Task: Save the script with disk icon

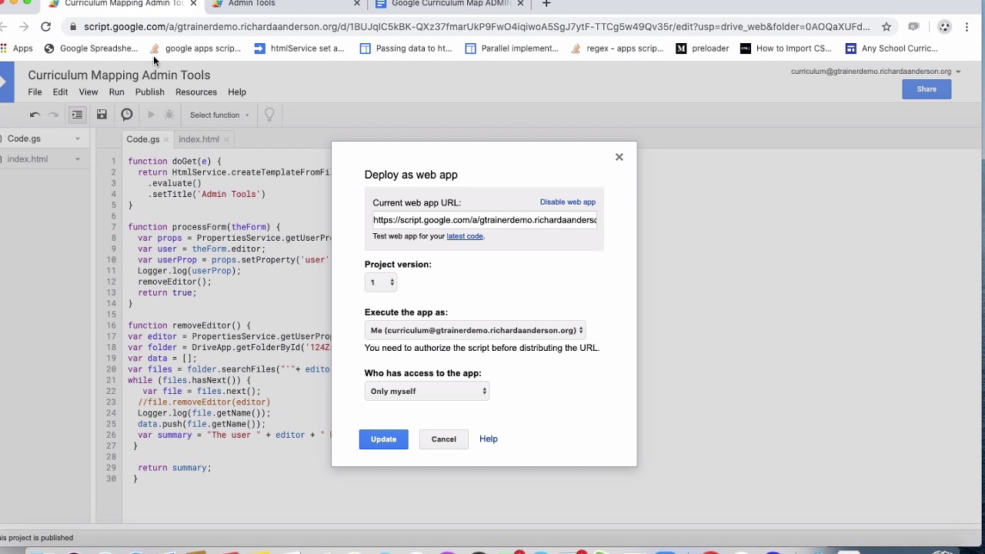Action: [x=102, y=115]
